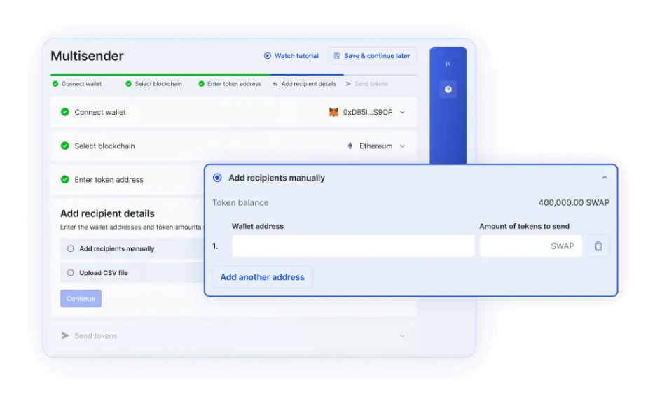
Task: Click the Continue button
Action: click(81, 299)
